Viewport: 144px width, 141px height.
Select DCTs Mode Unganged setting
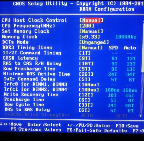coord(94,42)
